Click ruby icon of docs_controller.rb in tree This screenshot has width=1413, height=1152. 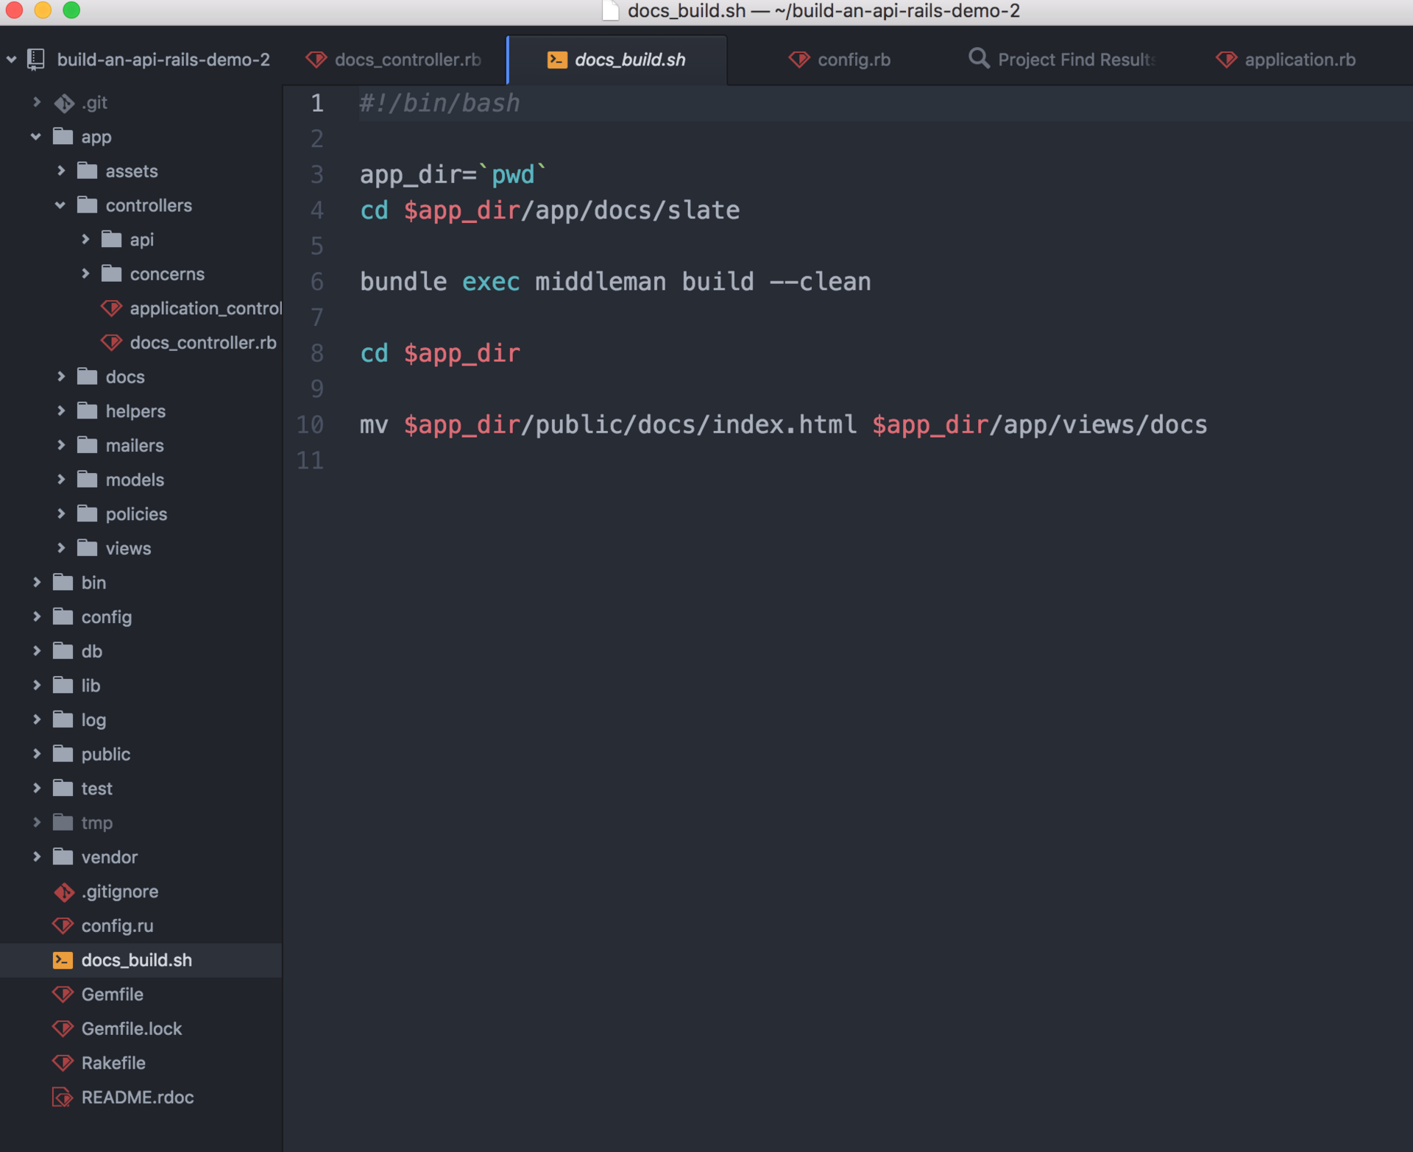111,343
